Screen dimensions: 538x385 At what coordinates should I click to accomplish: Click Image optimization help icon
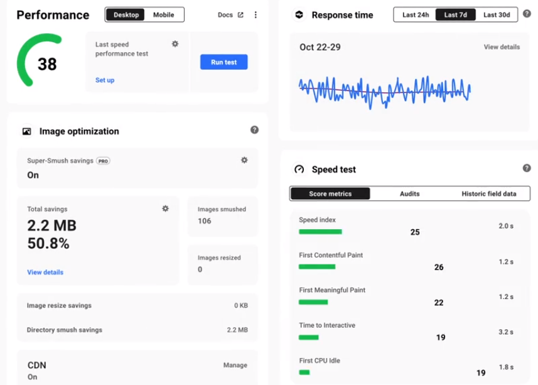[254, 130]
